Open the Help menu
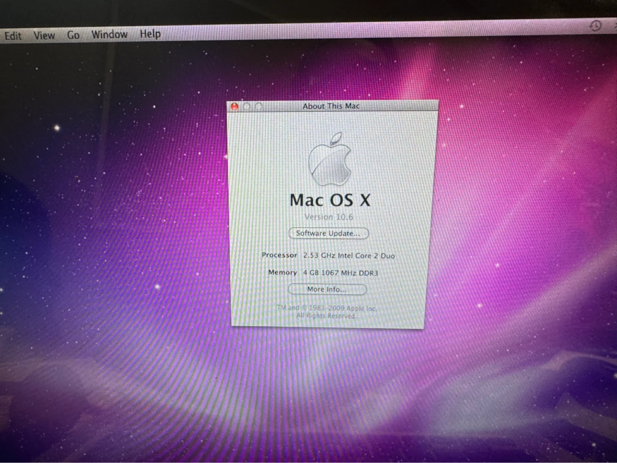617x463 pixels. click(150, 34)
